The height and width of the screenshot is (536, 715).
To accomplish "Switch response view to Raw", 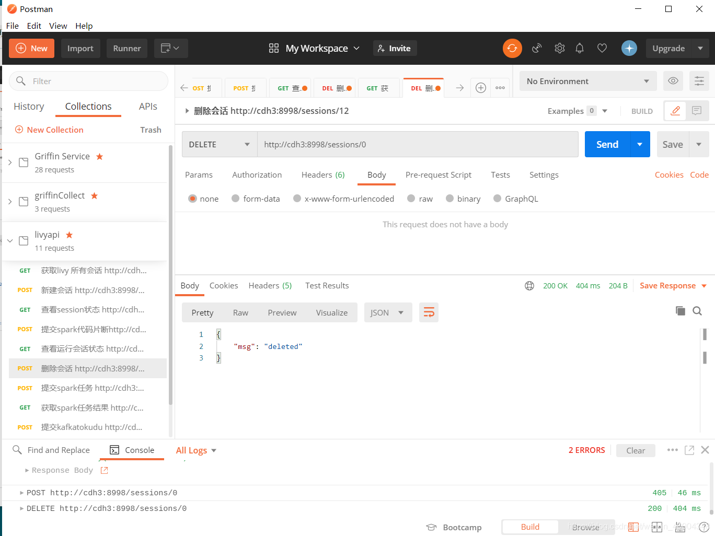I will [240, 312].
